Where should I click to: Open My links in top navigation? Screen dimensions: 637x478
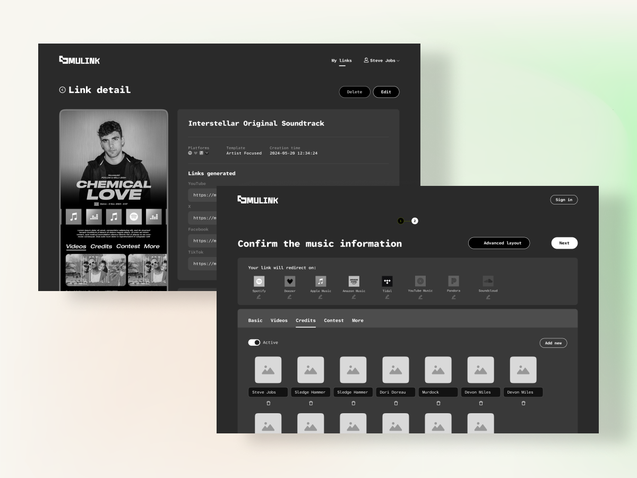click(341, 61)
